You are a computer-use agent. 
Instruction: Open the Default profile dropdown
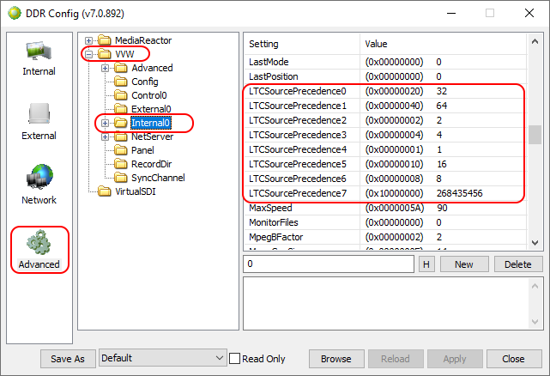(163, 358)
